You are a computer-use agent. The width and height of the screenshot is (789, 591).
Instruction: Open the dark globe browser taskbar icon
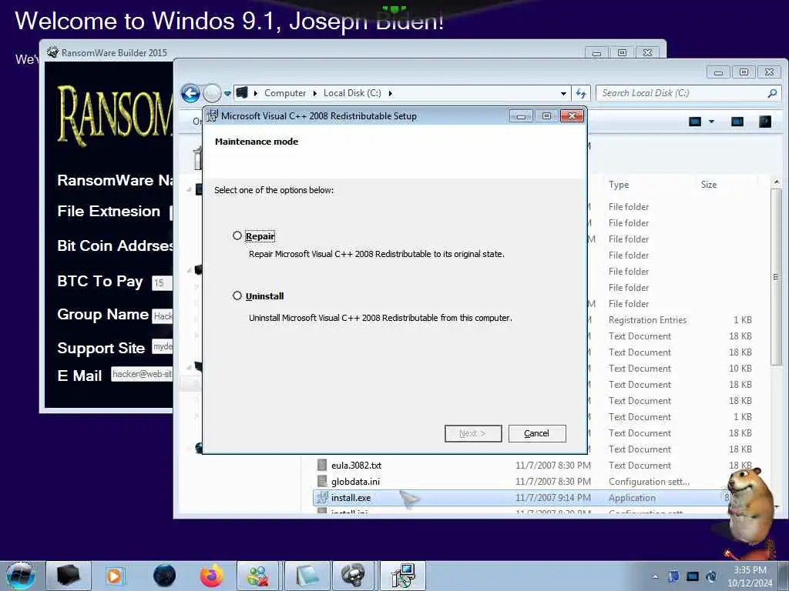click(165, 576)
